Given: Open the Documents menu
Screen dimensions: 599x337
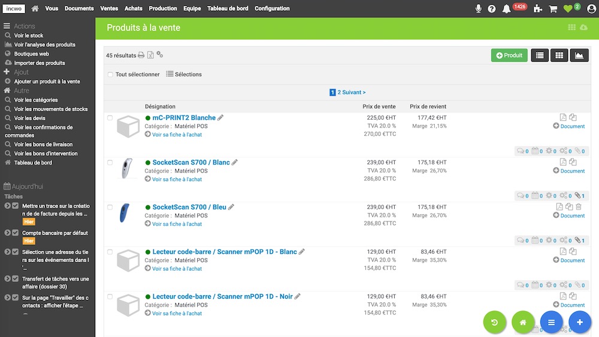Looking at the screenshot, I should (x=79, y=8).
